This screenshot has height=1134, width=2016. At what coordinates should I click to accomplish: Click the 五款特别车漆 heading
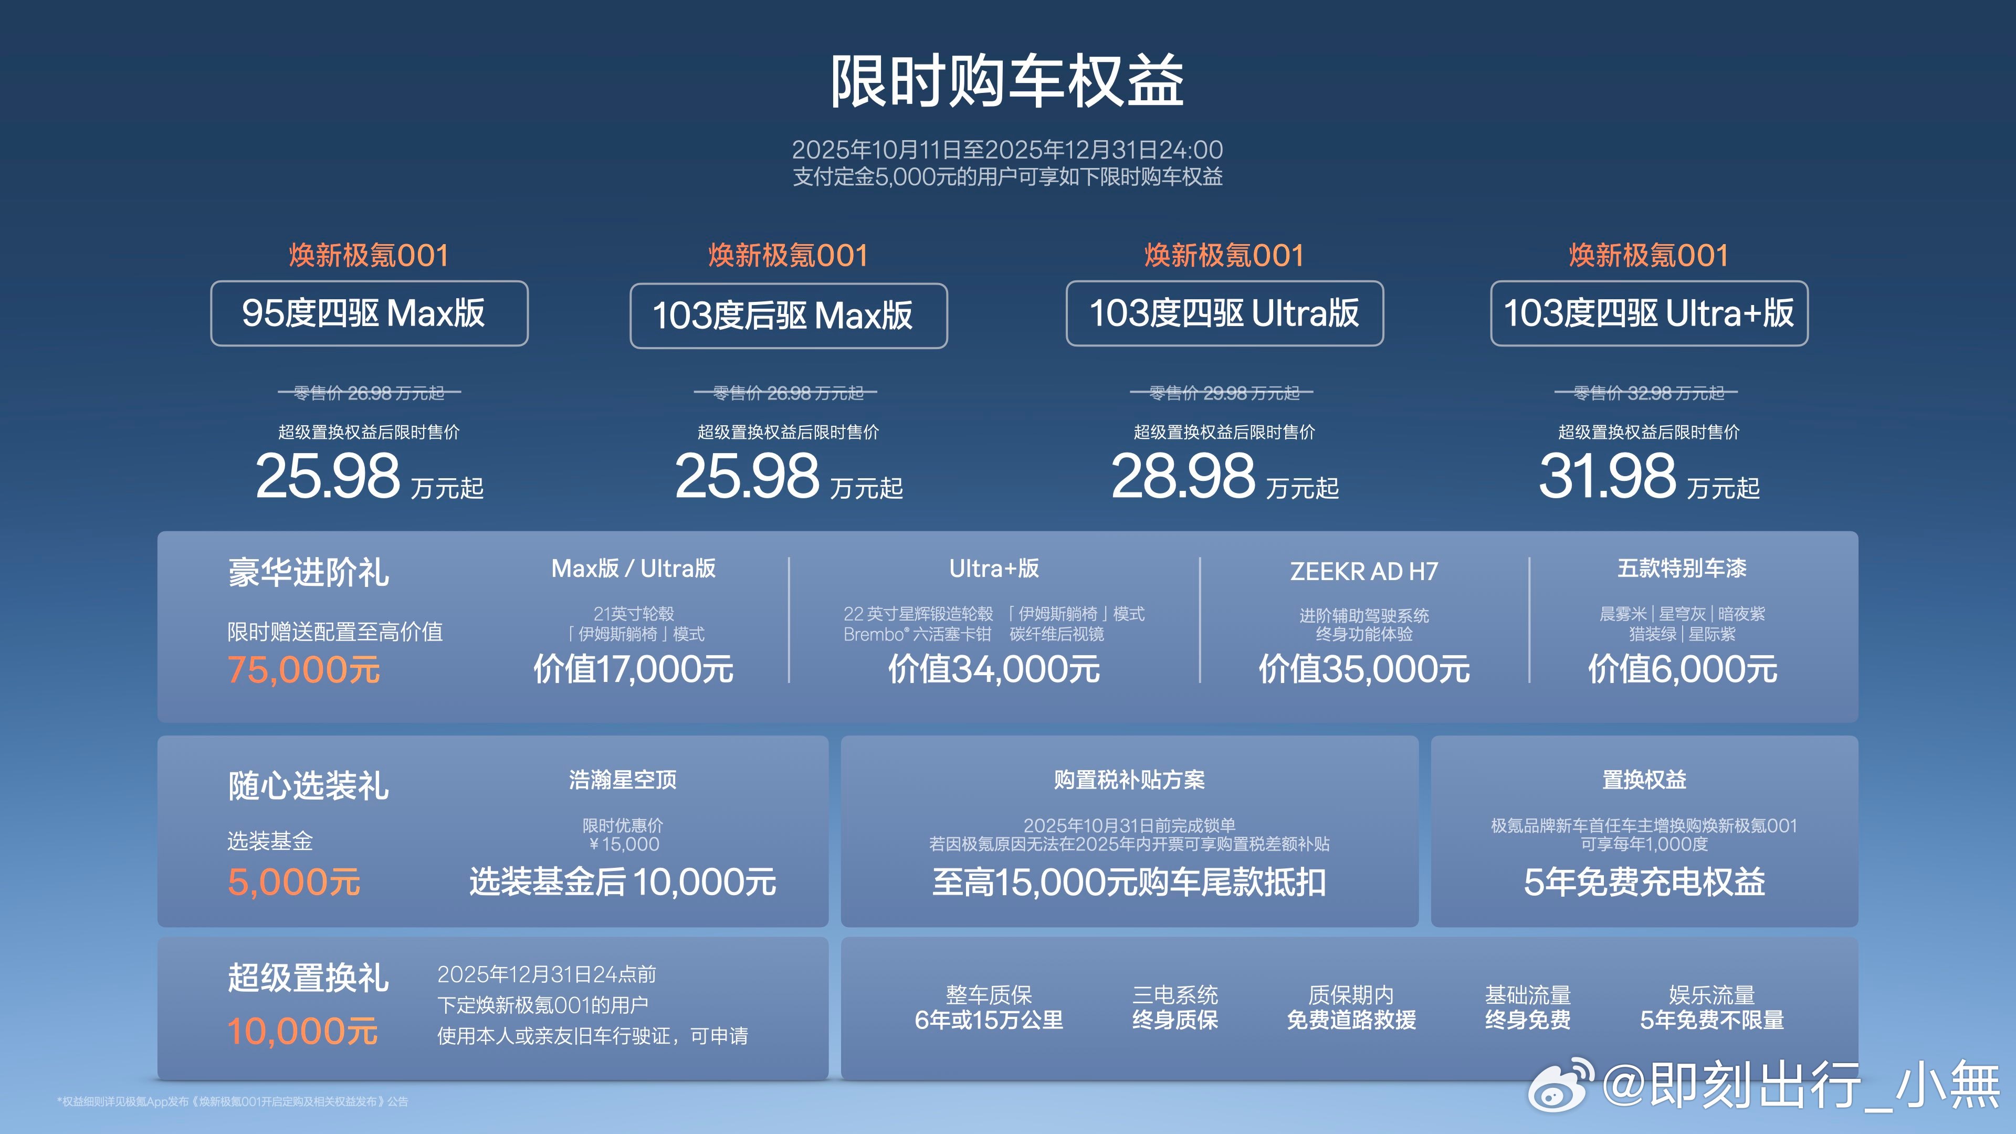[x=1682, y=568]
